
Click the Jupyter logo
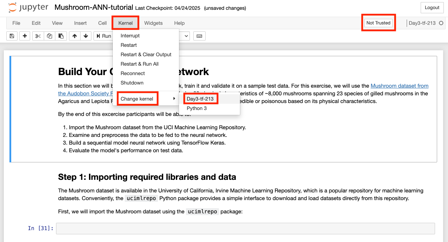pyautogui.click(x=29, y=7)
